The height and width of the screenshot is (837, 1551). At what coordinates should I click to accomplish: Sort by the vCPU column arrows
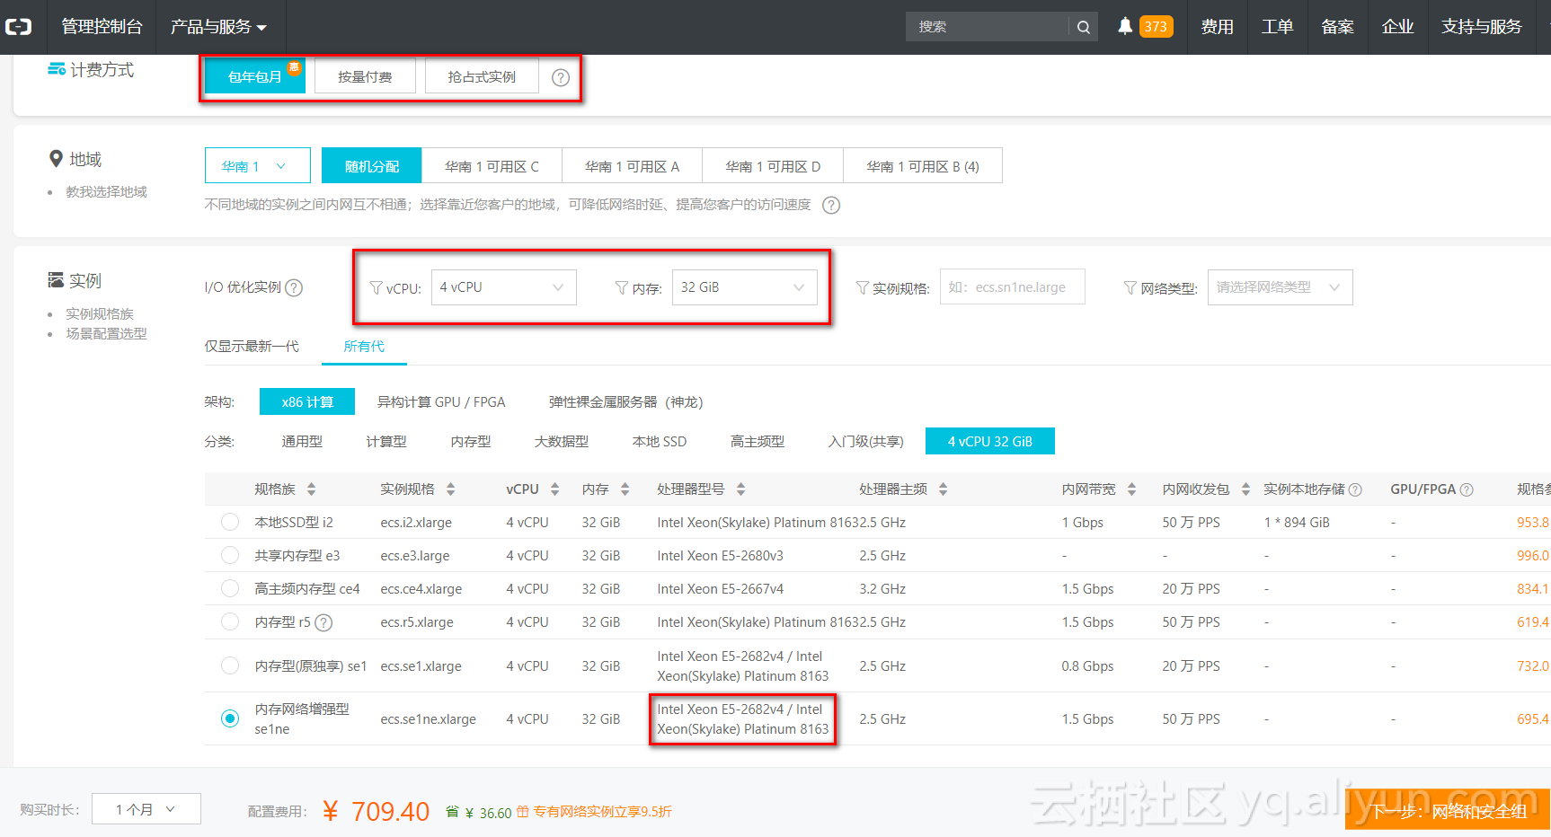point(555,489)
